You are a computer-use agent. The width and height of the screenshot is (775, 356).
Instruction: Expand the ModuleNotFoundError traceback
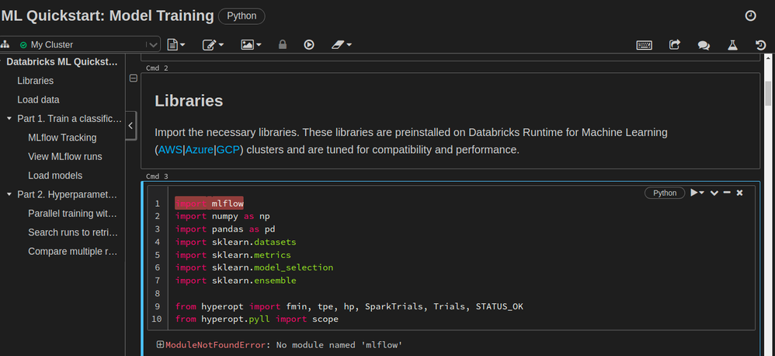(x=160, y=344)
